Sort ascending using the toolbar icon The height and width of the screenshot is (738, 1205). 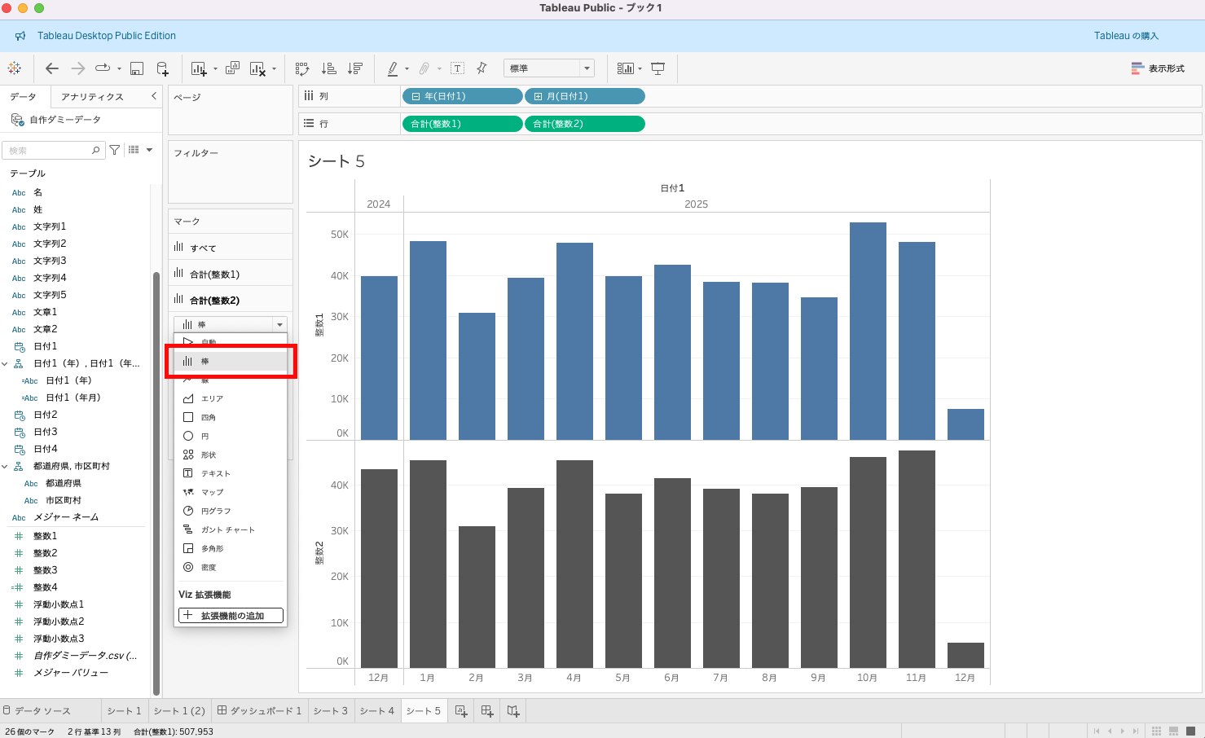click(x=329, y=68)
